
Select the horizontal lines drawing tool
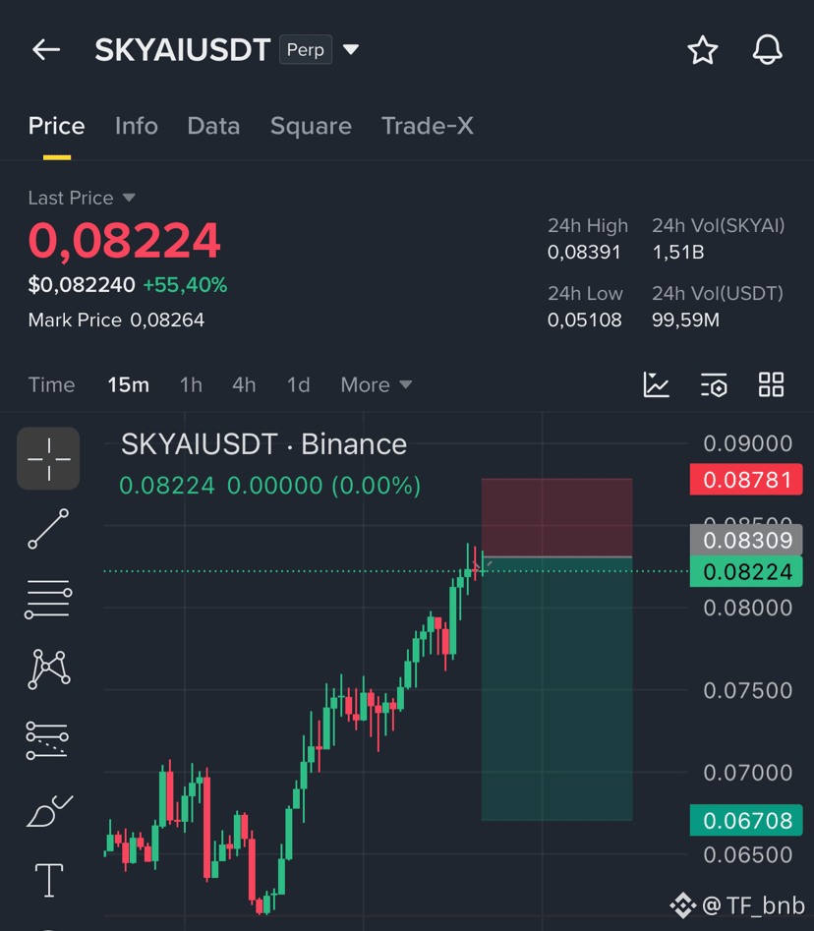(48, 599)
